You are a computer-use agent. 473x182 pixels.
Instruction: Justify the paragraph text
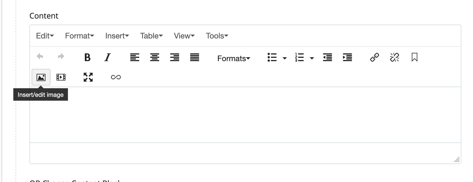pos(194,58)
